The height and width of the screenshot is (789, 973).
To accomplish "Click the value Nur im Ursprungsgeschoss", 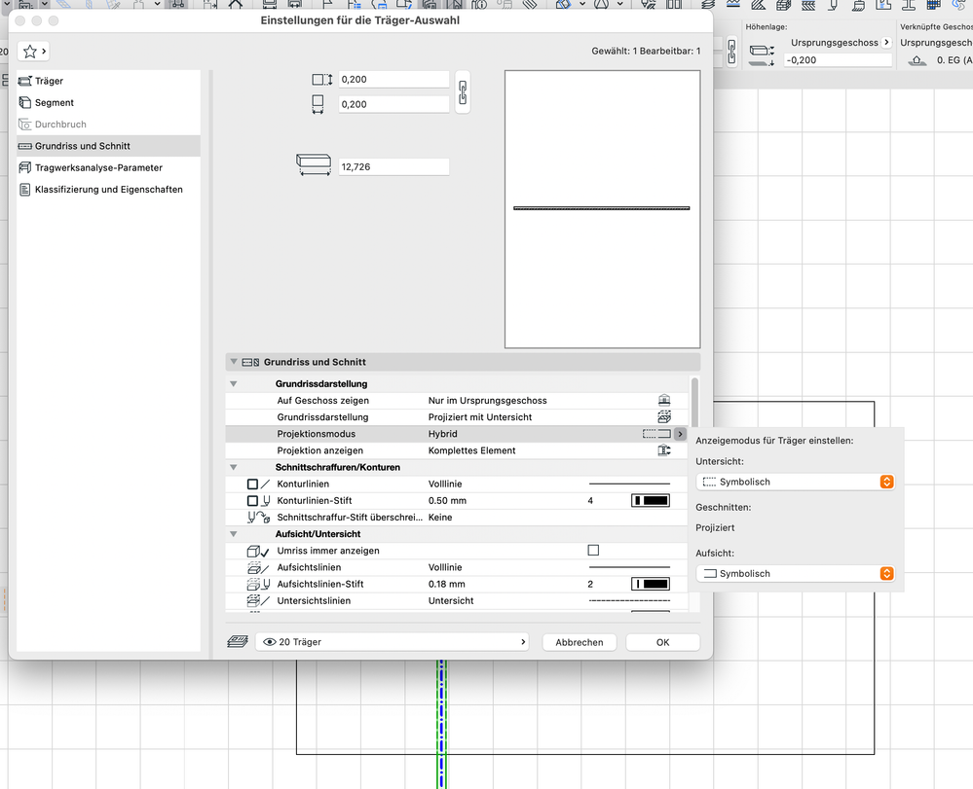I will 487,401.
